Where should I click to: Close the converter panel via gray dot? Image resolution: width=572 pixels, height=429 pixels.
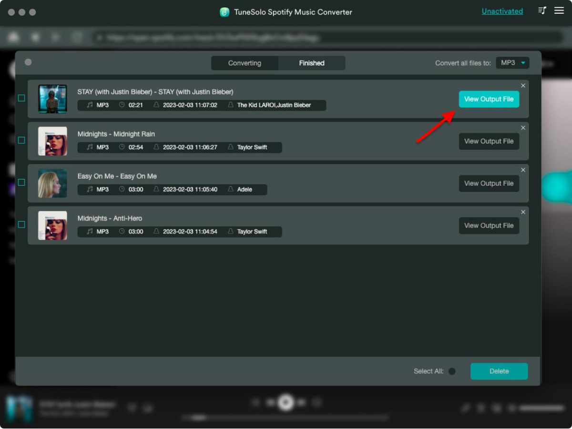pyautogui.click(x=28, y=62)
